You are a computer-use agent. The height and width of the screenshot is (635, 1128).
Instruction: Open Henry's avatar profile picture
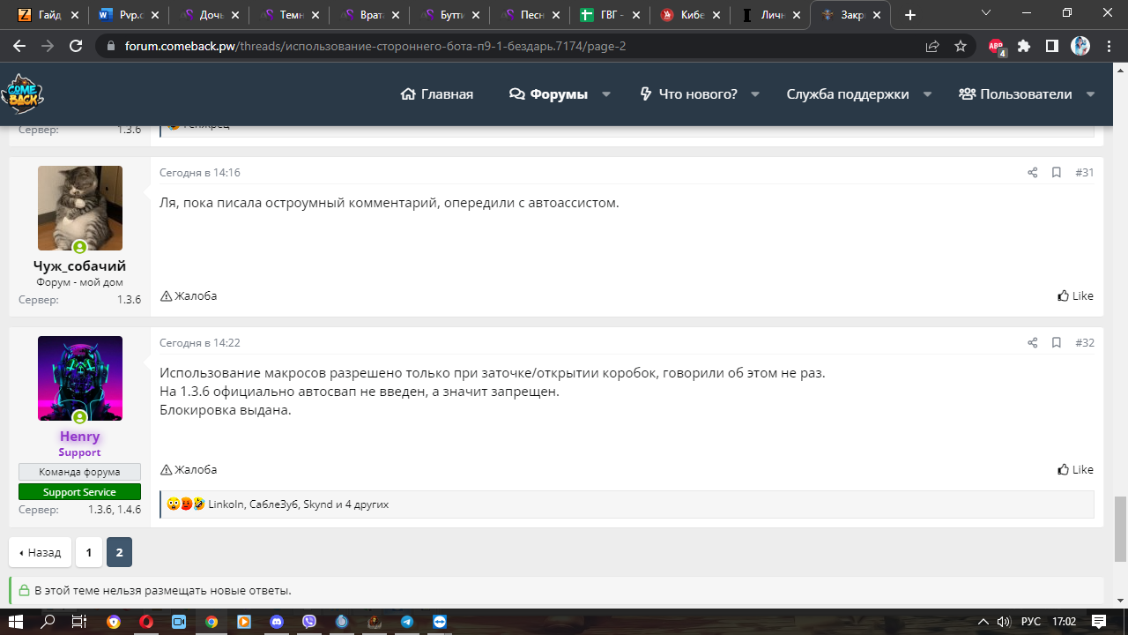pos(80,377)
